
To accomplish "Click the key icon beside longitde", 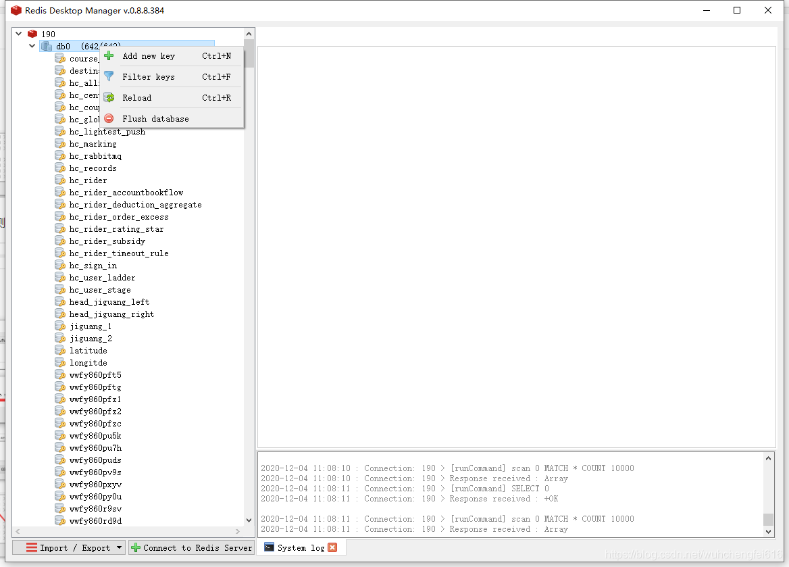I will (60, 362).
